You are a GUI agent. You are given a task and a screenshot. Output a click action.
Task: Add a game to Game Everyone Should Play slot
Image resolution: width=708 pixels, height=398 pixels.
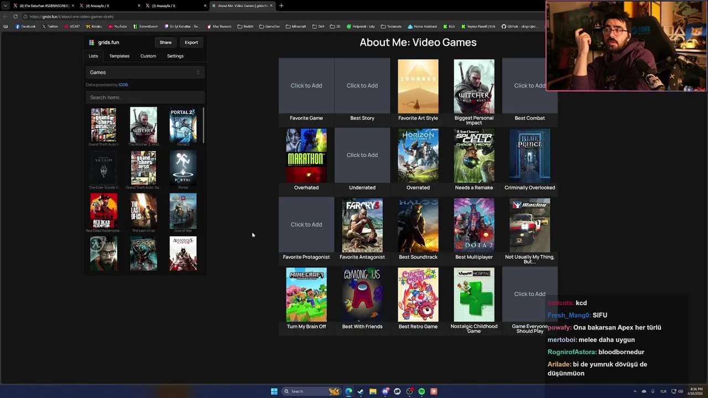click(x=530, y=294)
